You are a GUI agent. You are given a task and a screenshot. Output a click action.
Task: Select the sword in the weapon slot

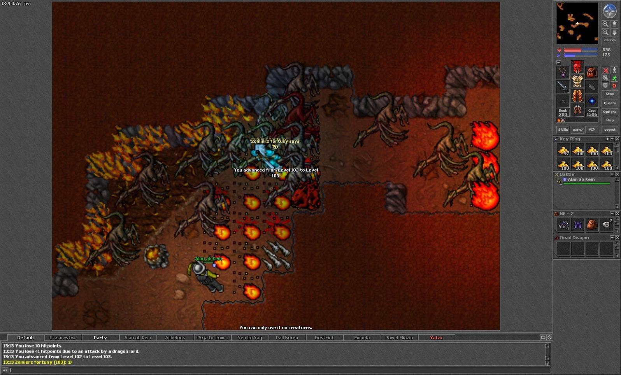click(x=563, y=86)
